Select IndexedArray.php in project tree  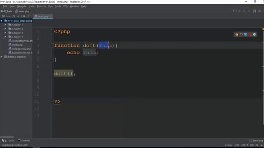click(19, 49)
